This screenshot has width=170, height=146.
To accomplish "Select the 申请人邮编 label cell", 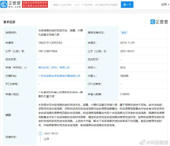I will click(x=102, y=94).
